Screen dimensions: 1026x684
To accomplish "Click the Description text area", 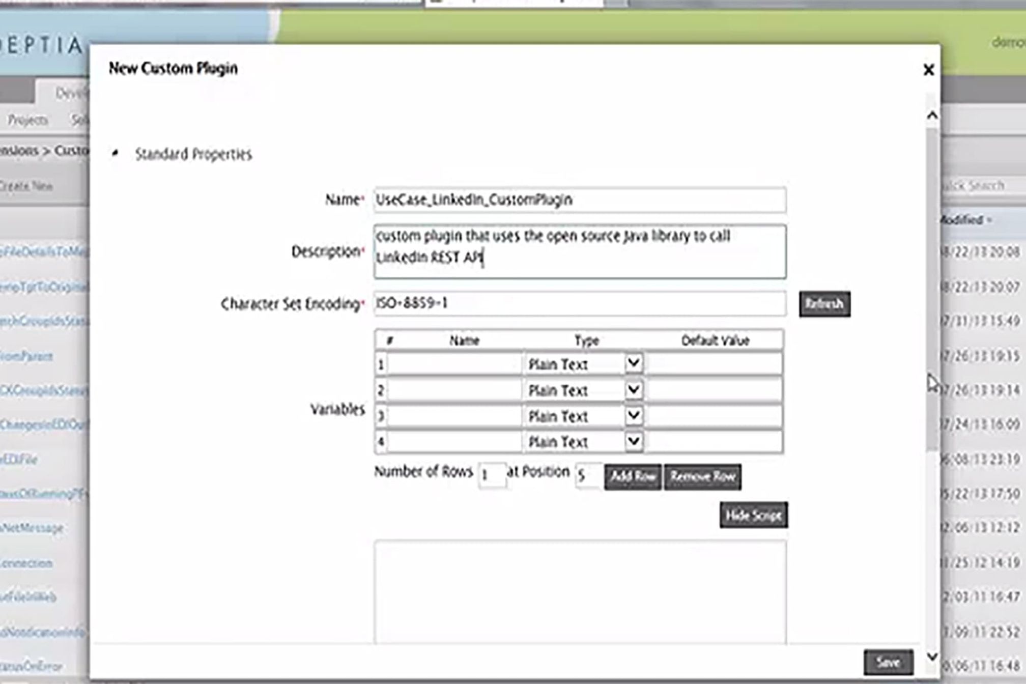I will coord(579,252).
